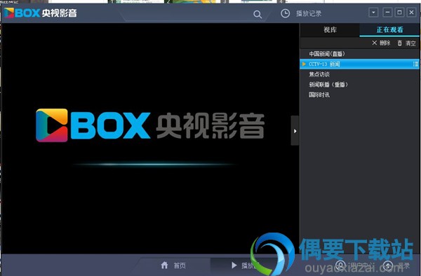The image size is (421, 276).
Task: Click 删除 to remove selected item
Action: pyautogui.click(x=381, y=43)
